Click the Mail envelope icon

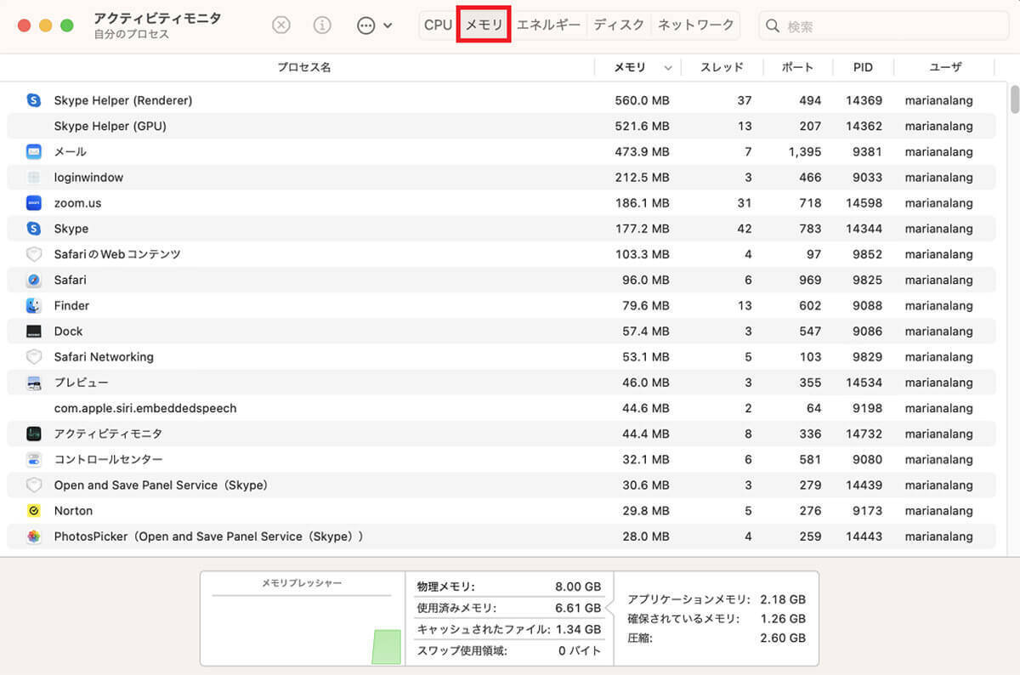[34, 151]
